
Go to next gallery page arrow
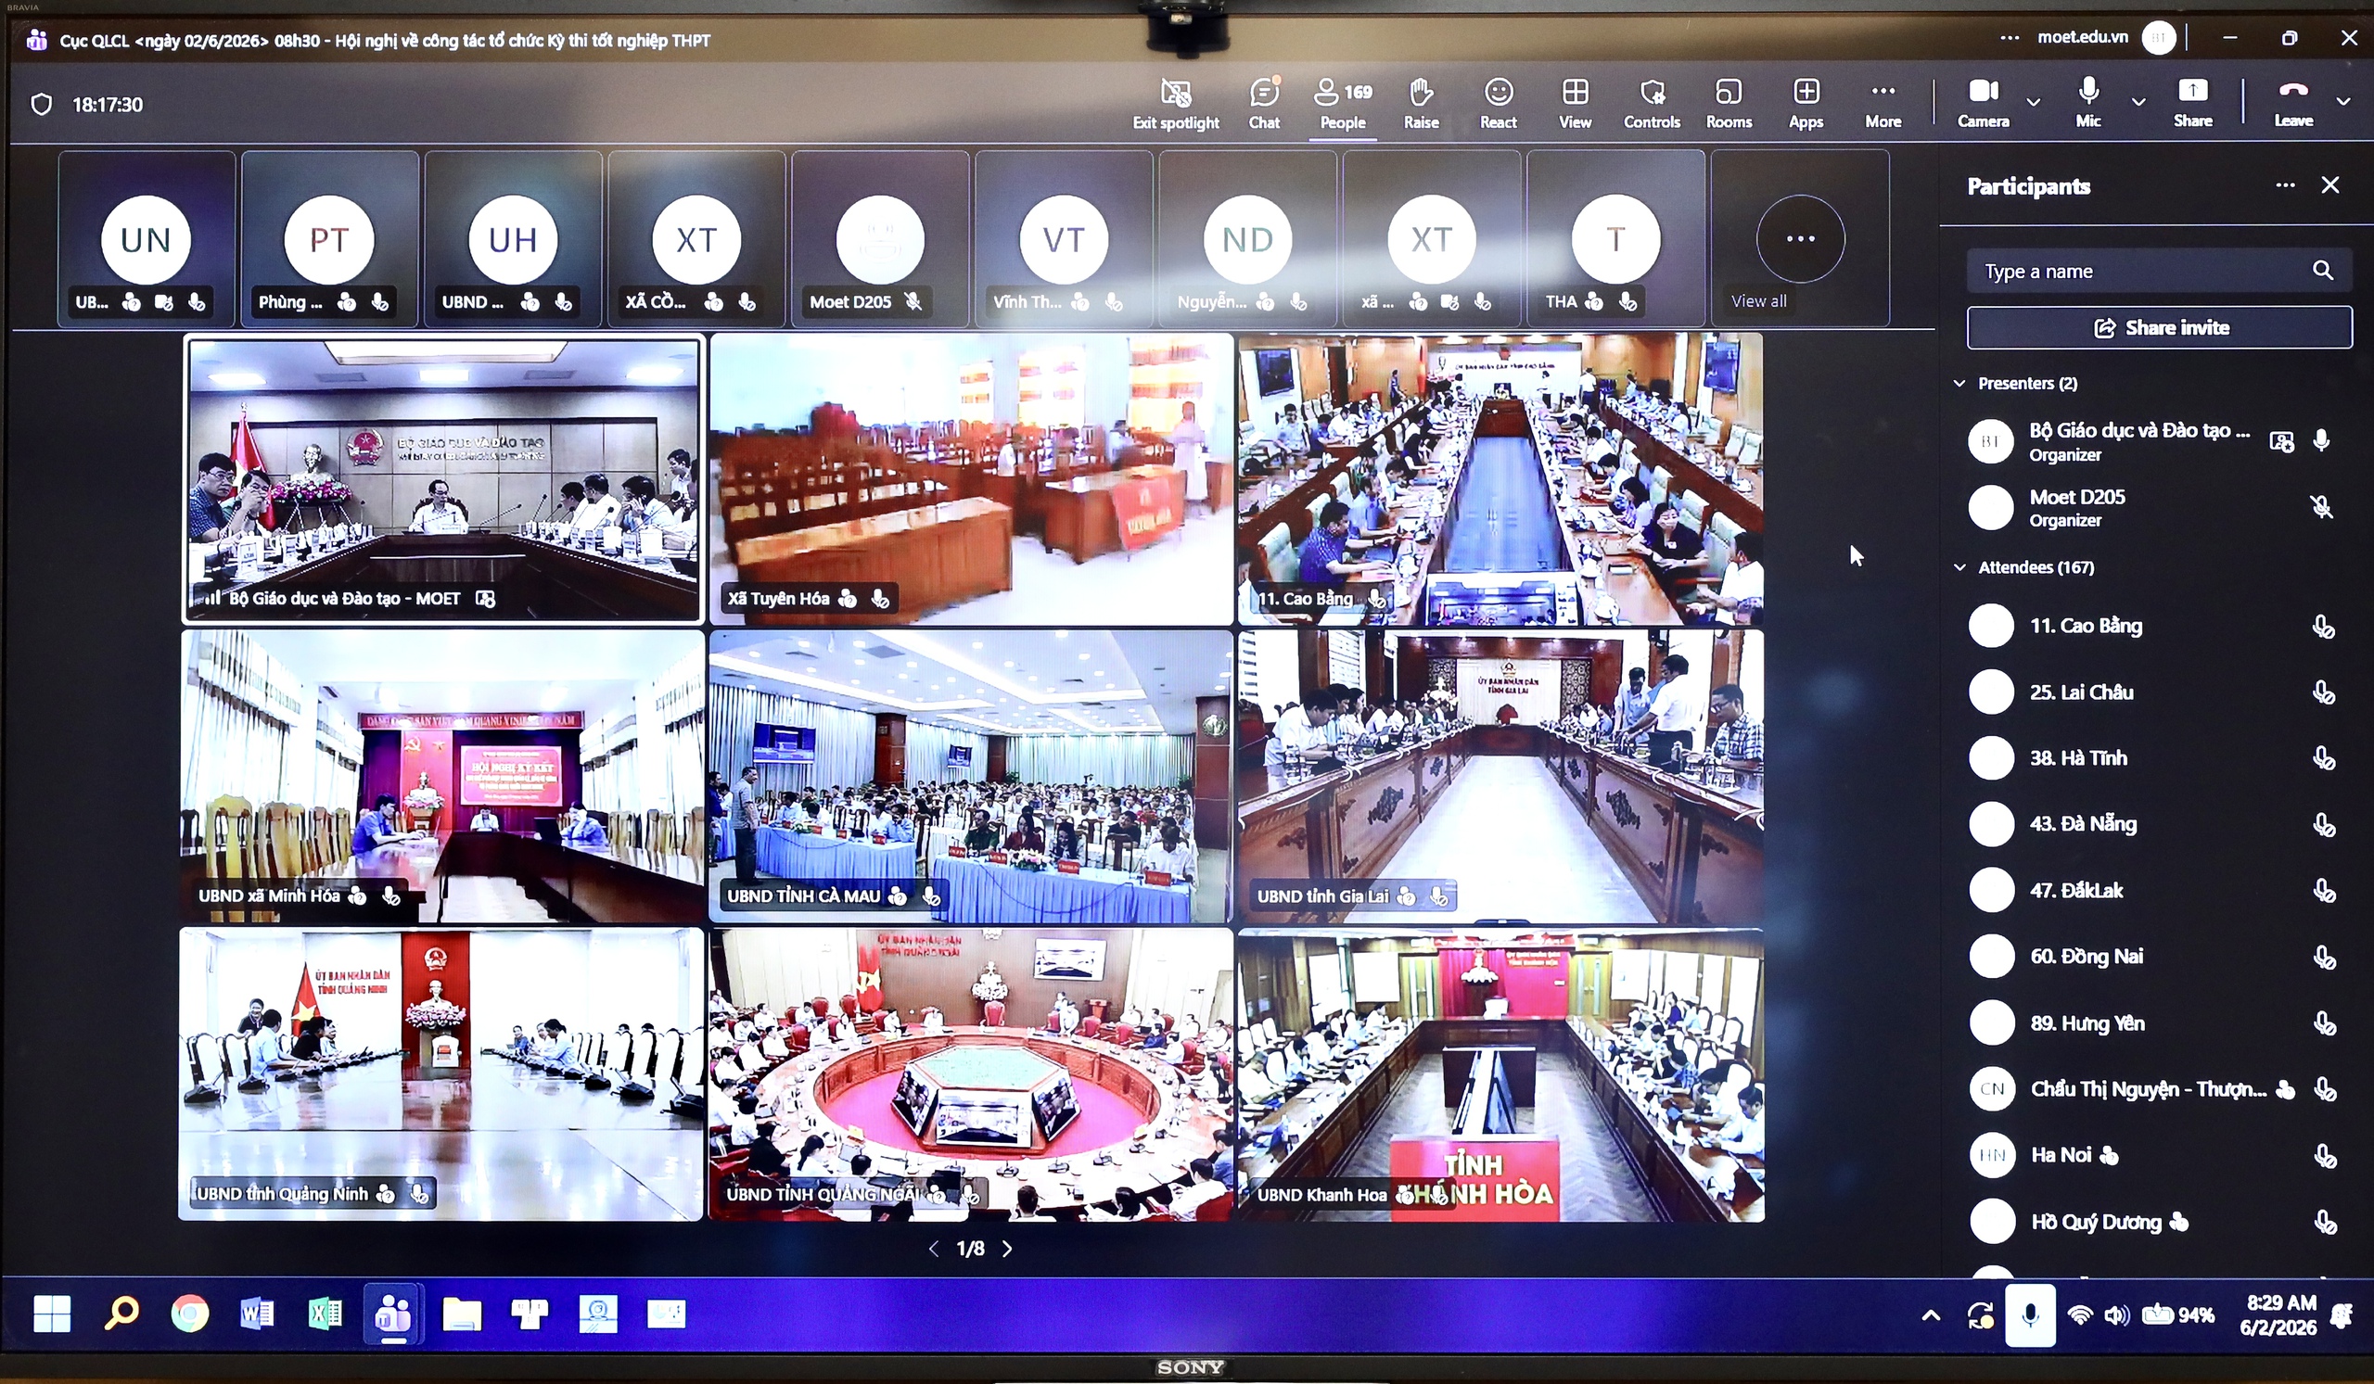click(1007, 1249)
